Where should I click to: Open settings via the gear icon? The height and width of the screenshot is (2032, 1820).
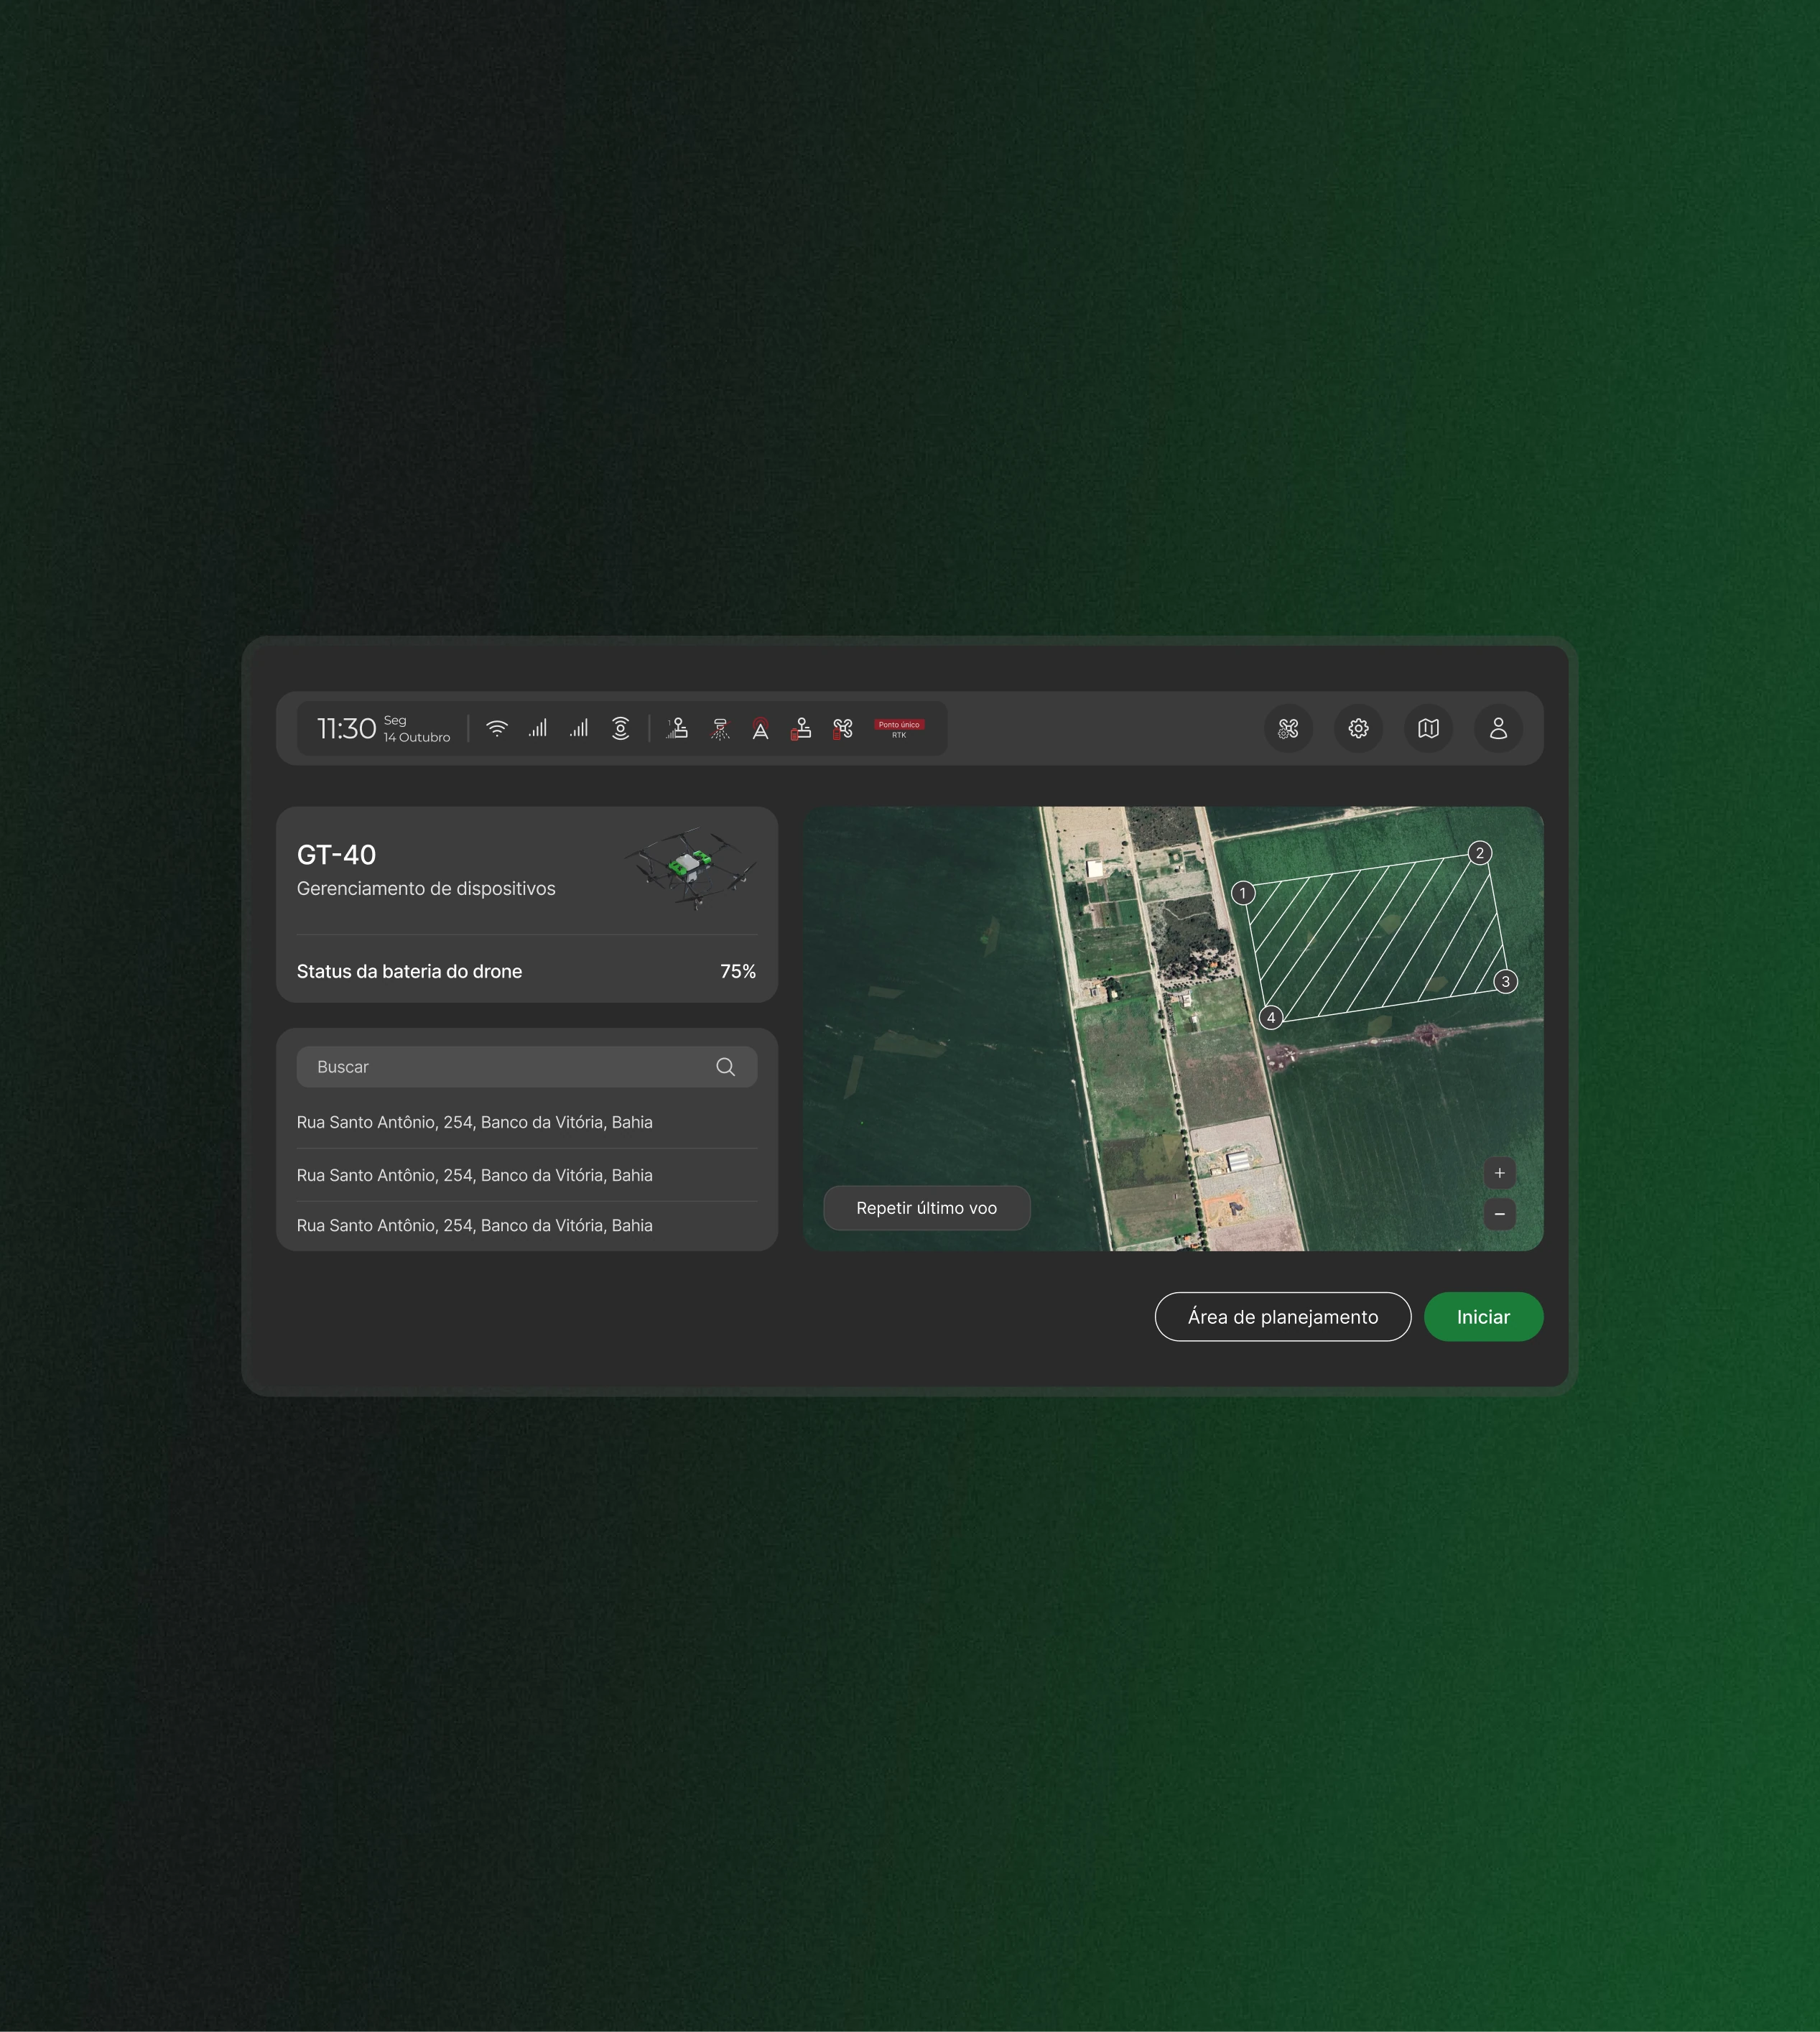[x=1358, y=728]
